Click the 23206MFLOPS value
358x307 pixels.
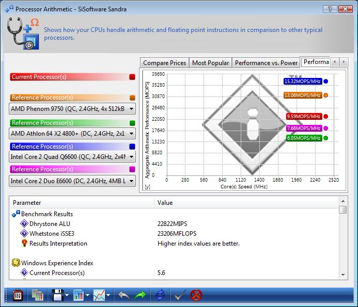coord(177,234)
